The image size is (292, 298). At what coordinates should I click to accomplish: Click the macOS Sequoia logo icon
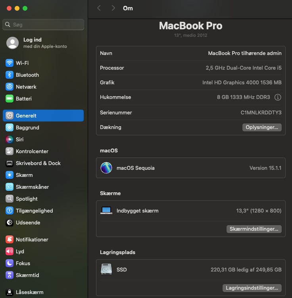pos(106,168)
